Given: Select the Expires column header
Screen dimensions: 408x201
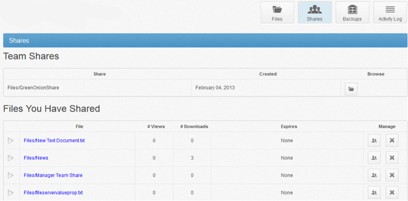Looking at the screenshot, I should click(289, 127).
